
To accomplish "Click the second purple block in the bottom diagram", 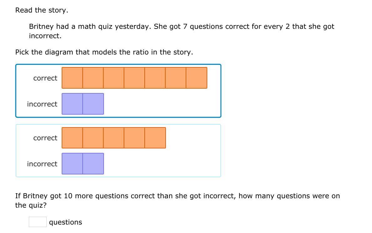I will (x=93, y=164).
